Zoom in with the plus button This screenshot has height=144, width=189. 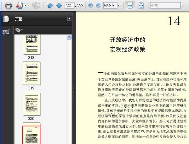[x=98, y=6]
